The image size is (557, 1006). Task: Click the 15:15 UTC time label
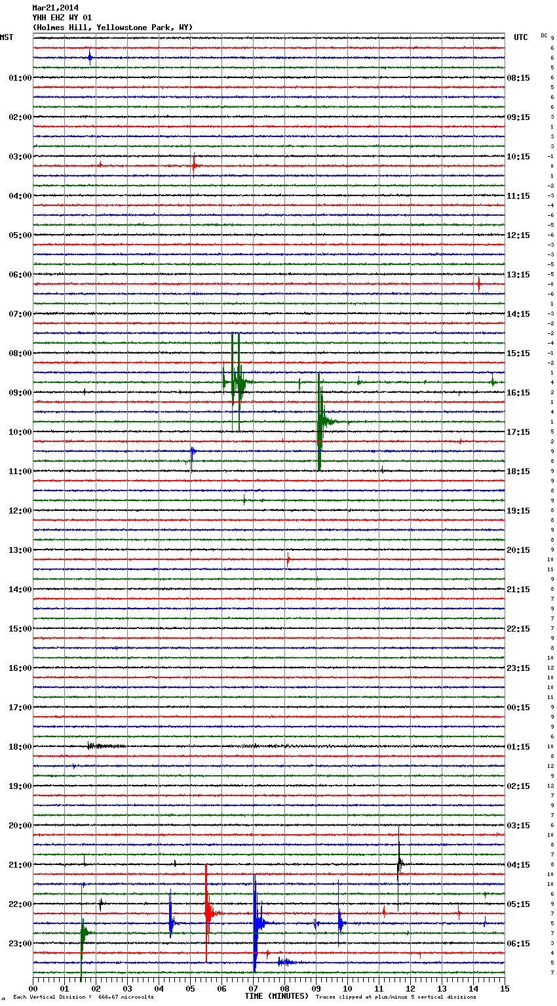(x=518, y=353)
